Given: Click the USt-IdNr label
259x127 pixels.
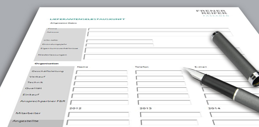Looking at the screenshot, I should (x=51, y=40).
